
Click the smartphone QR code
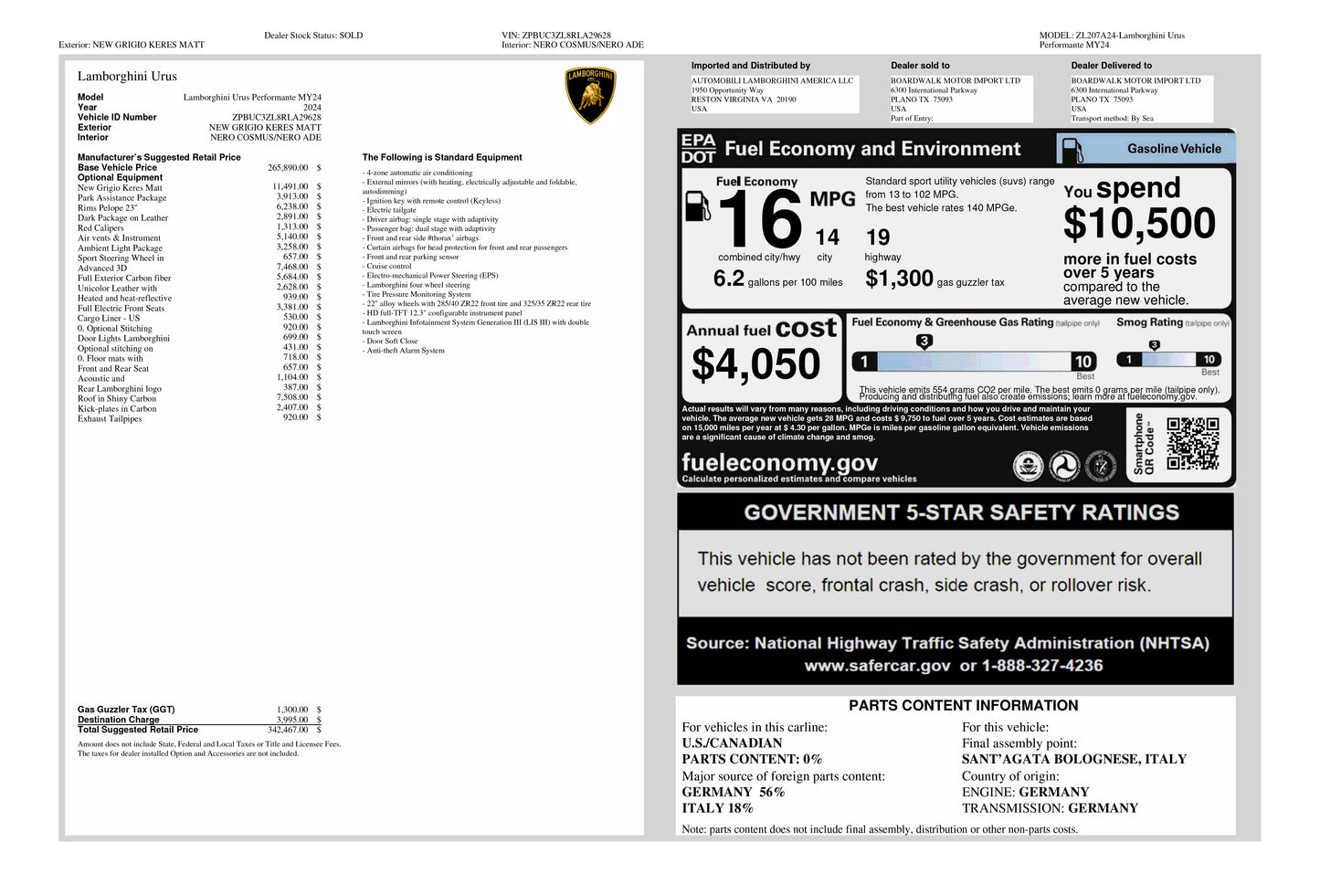(1192, 444)
